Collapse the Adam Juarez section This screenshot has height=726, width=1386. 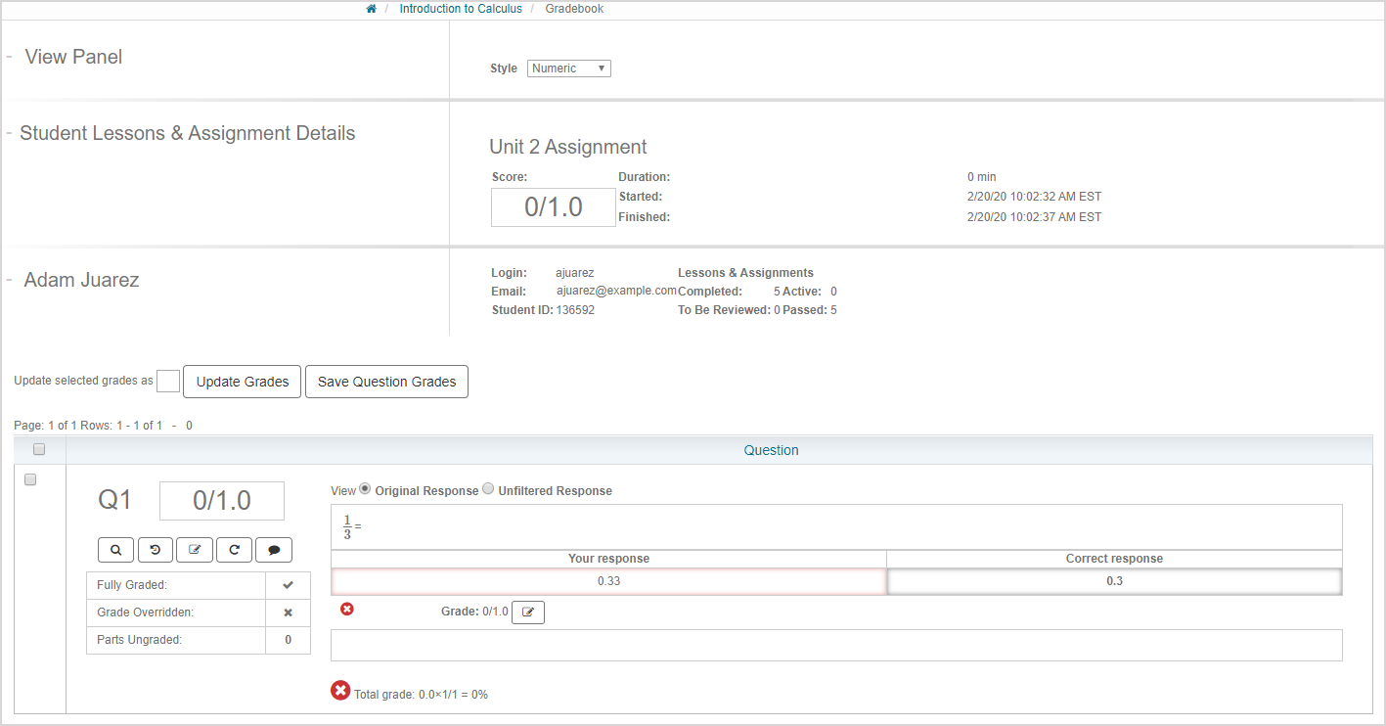10,279
